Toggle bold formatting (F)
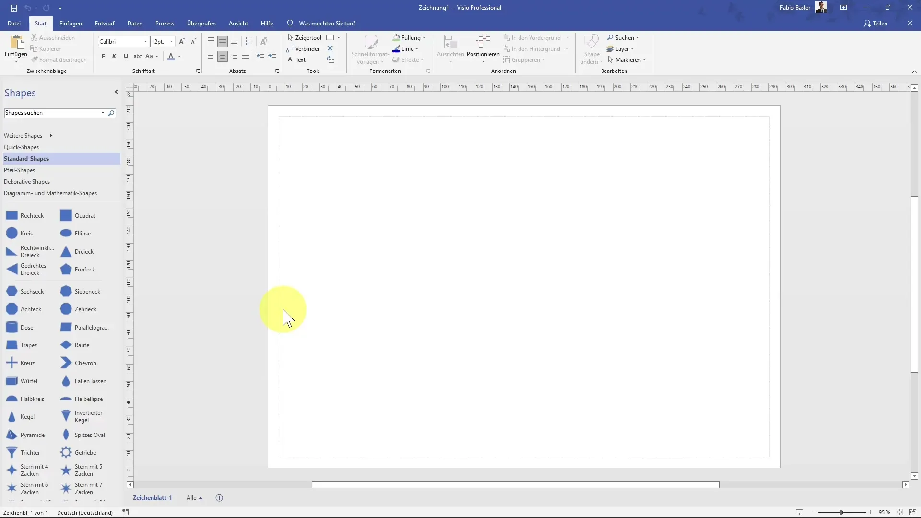Viewport: 921px width, 518px height. [x=103, y=57]
